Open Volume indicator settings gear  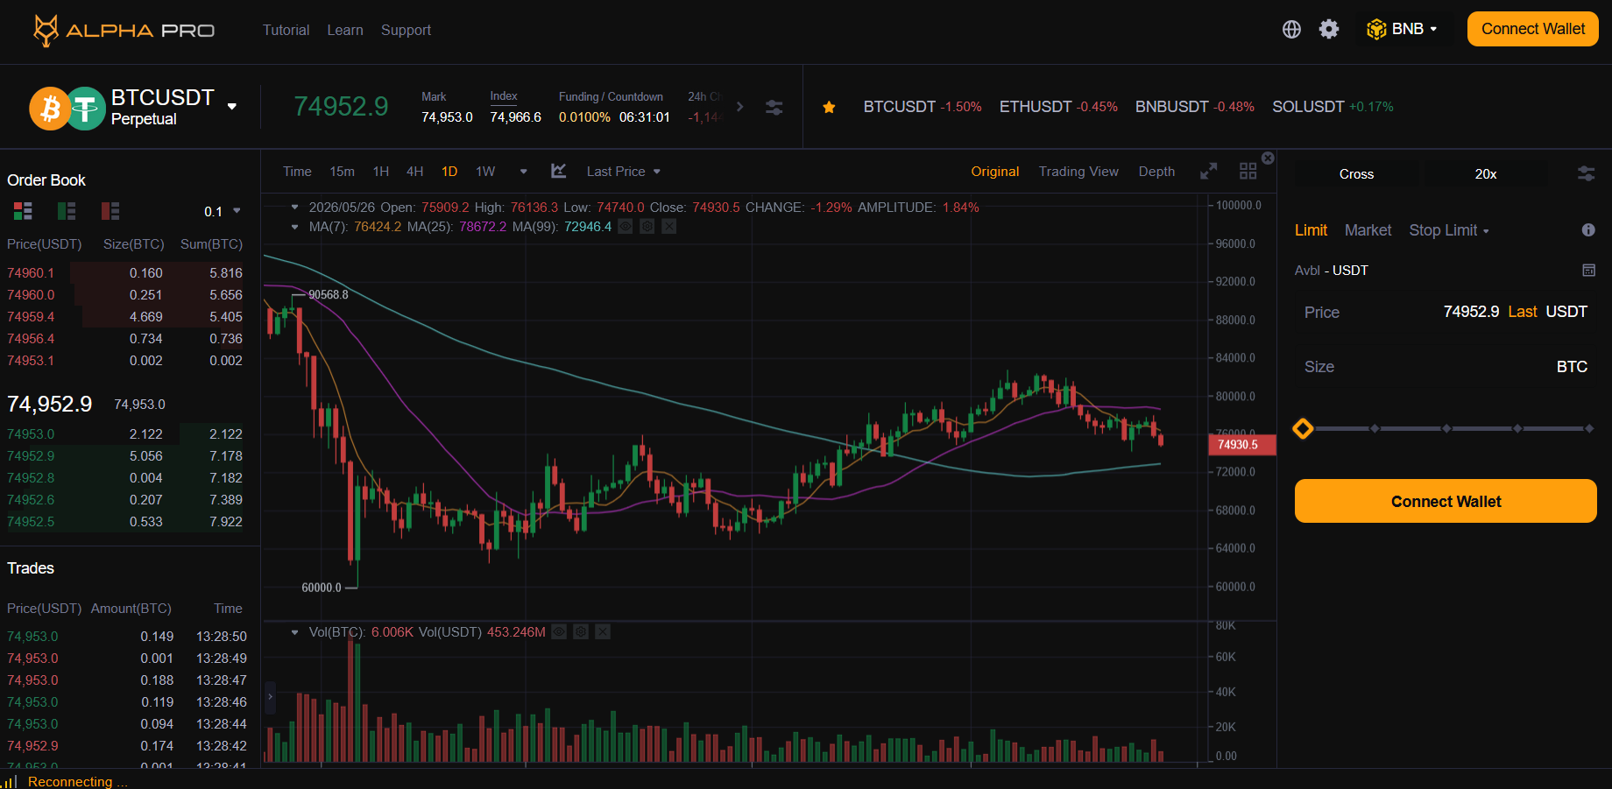tap(581, 632)
